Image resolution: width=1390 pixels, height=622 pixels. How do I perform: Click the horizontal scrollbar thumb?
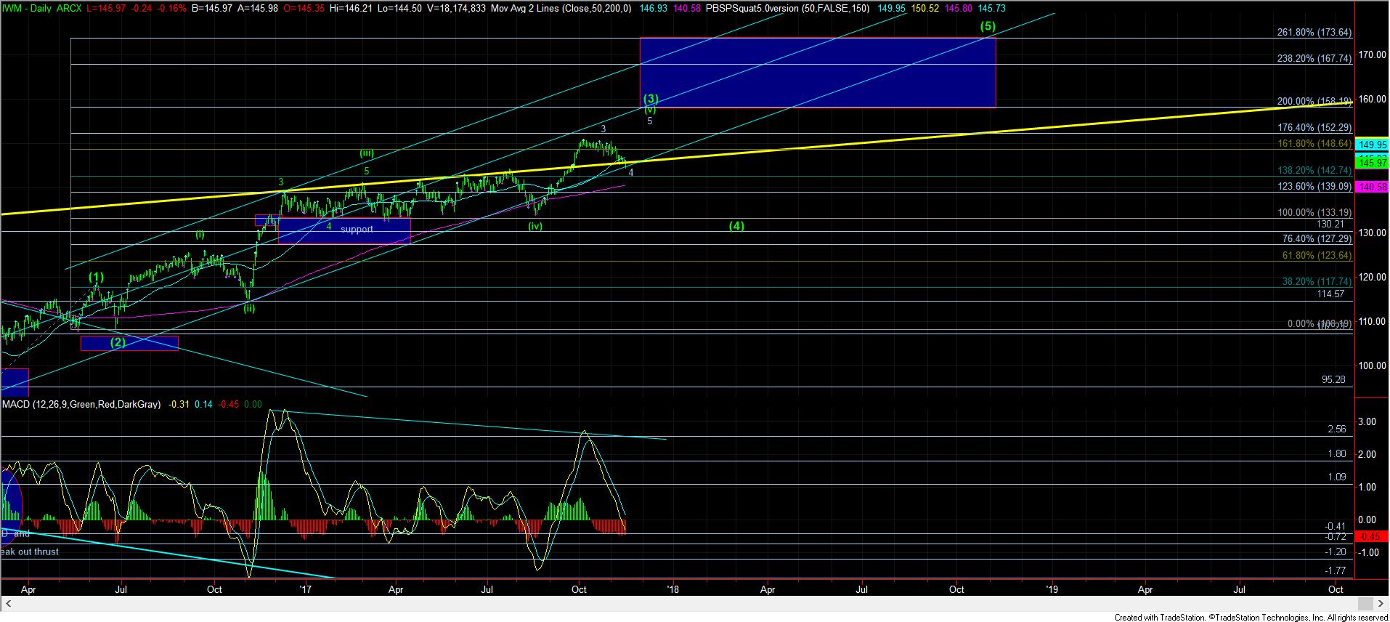pyautogui.click(x=1366, y=604)
